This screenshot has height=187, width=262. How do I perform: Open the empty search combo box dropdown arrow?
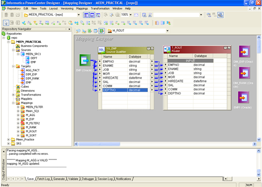click(201, 15)
